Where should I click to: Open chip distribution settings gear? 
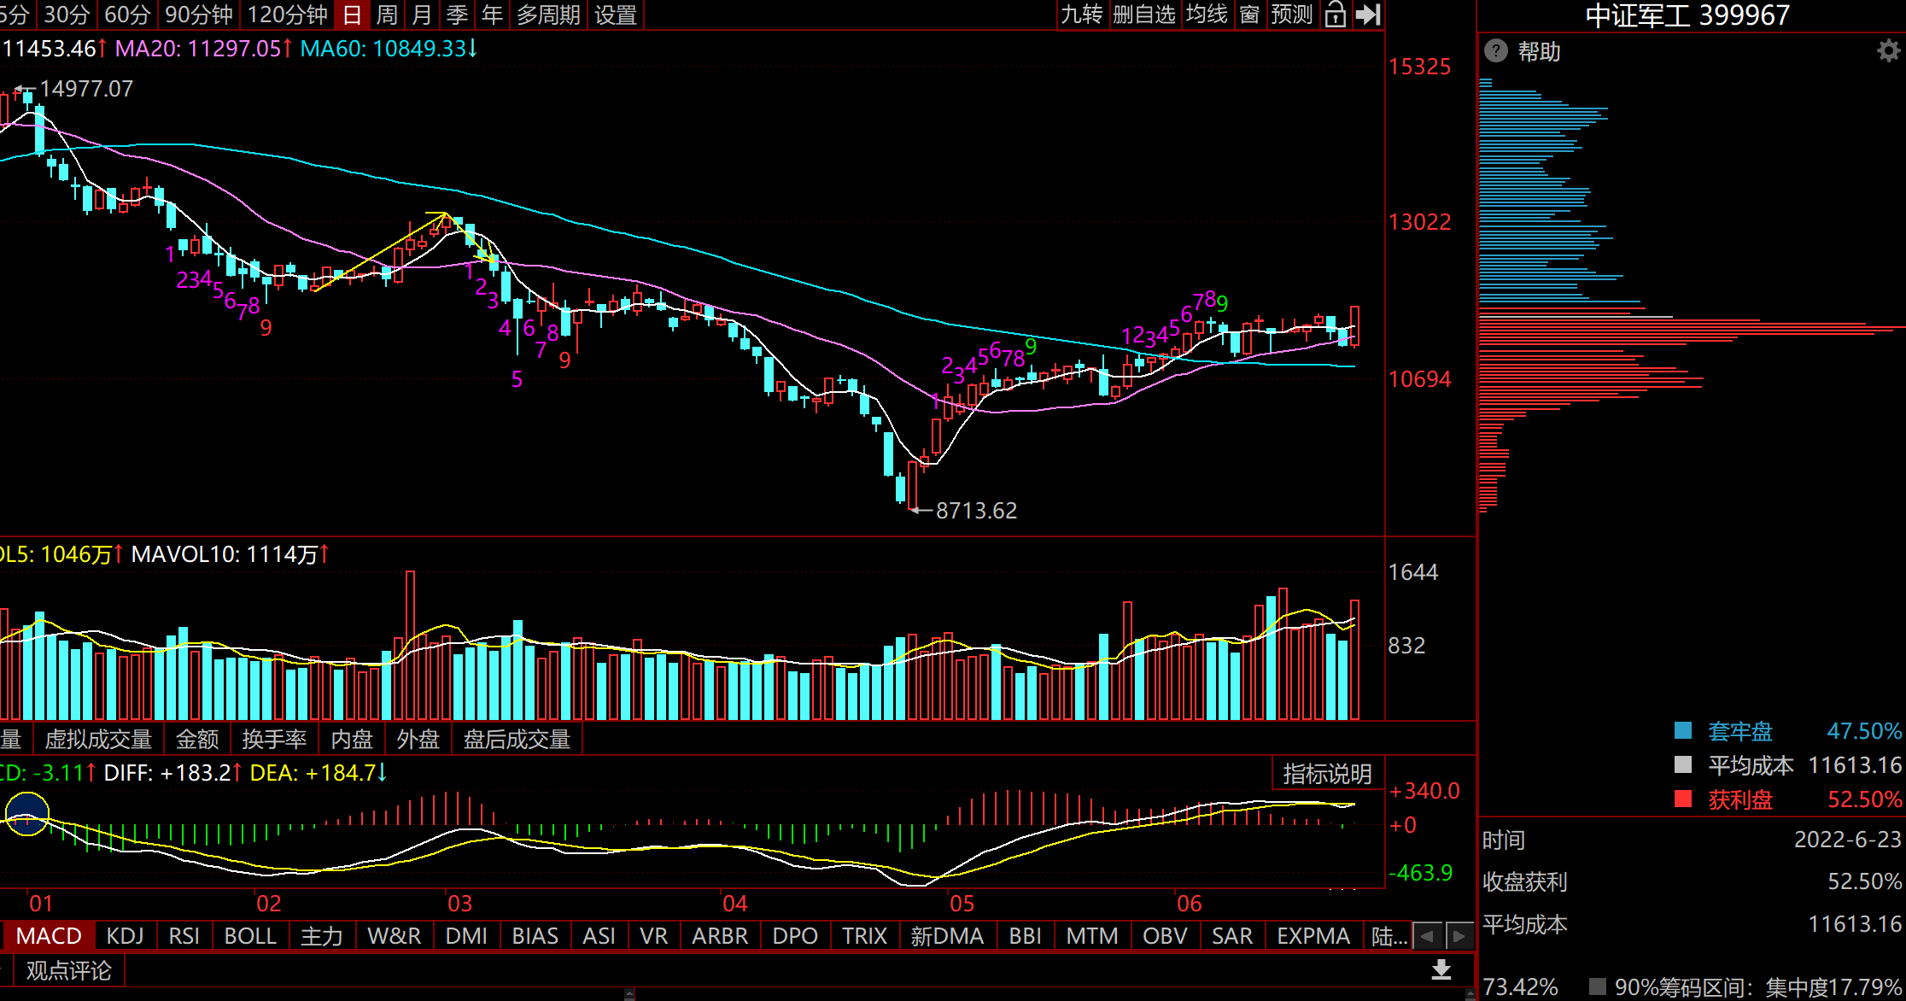pos(1888,51)
